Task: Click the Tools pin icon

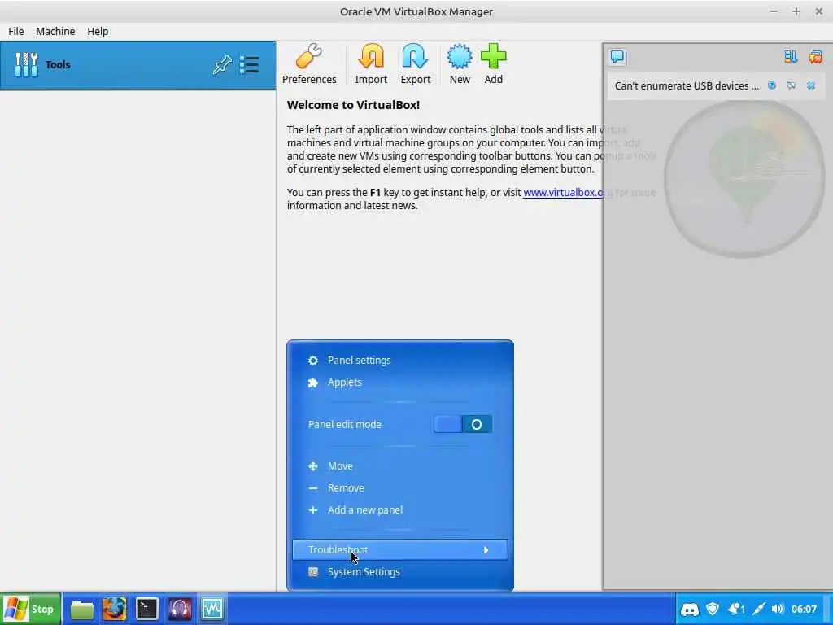Action: (x=222, y=65)
